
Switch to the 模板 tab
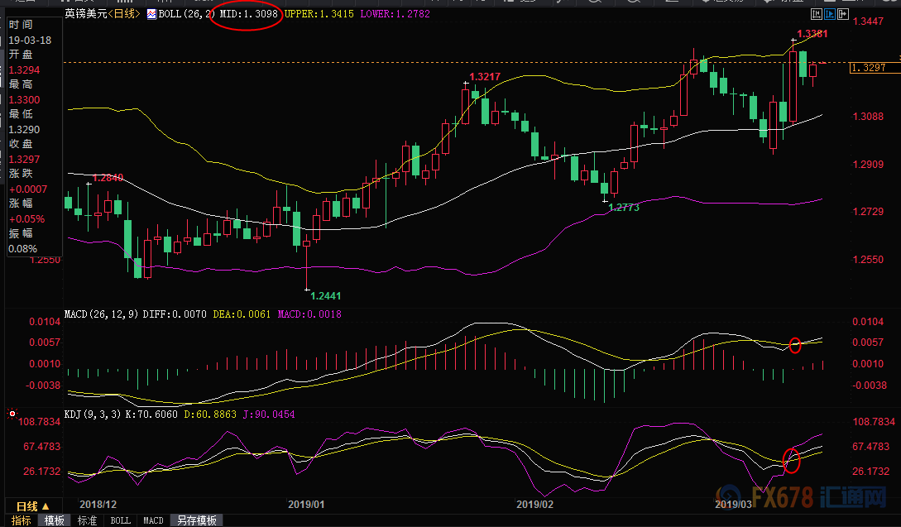coord(55,520)
